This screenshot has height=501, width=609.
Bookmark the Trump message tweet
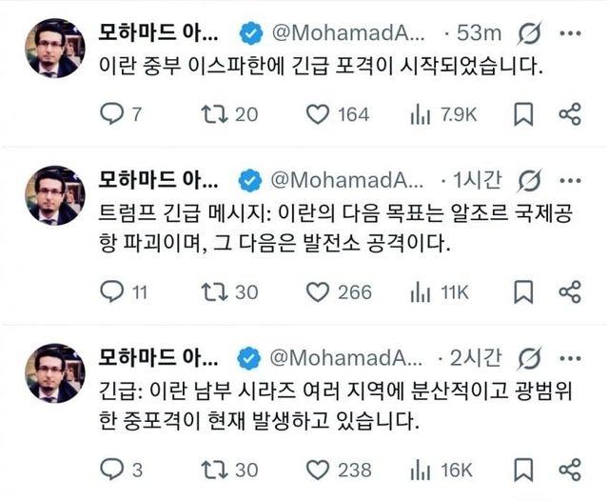point(522,291)
